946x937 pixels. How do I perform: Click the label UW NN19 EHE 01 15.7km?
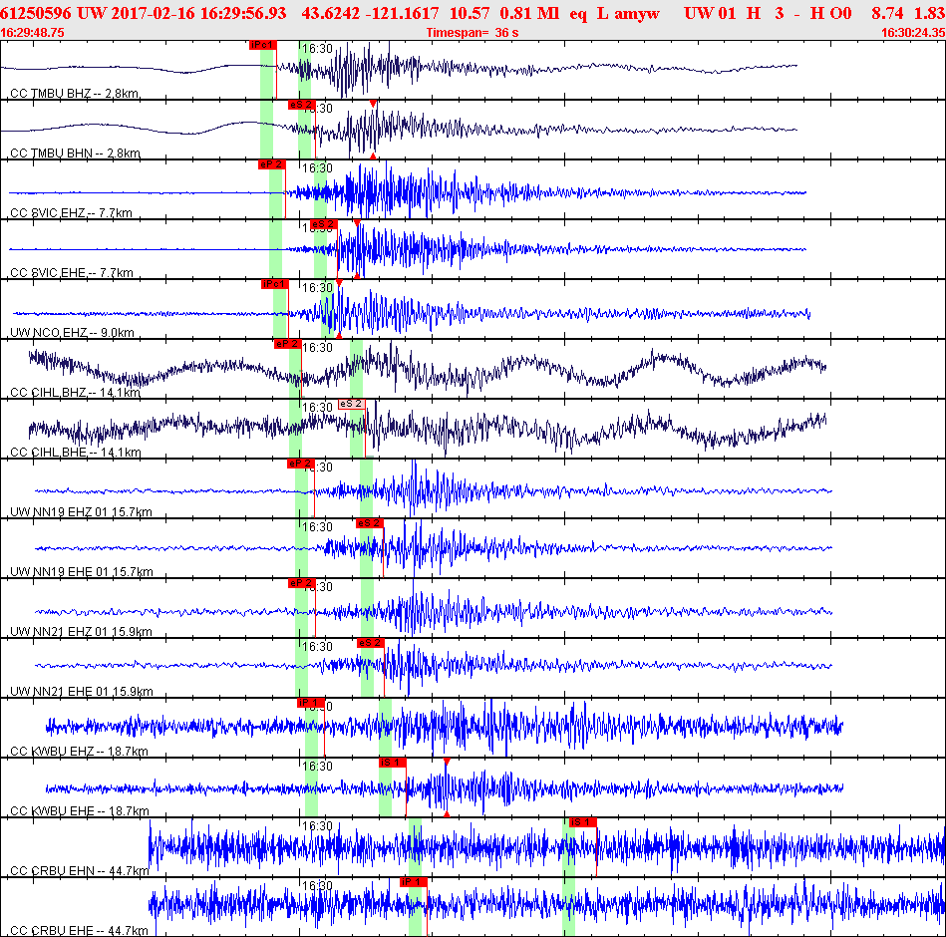(x=82, y=572)
